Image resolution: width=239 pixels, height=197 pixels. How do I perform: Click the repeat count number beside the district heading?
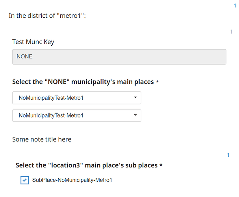click(x=235, y=6)
